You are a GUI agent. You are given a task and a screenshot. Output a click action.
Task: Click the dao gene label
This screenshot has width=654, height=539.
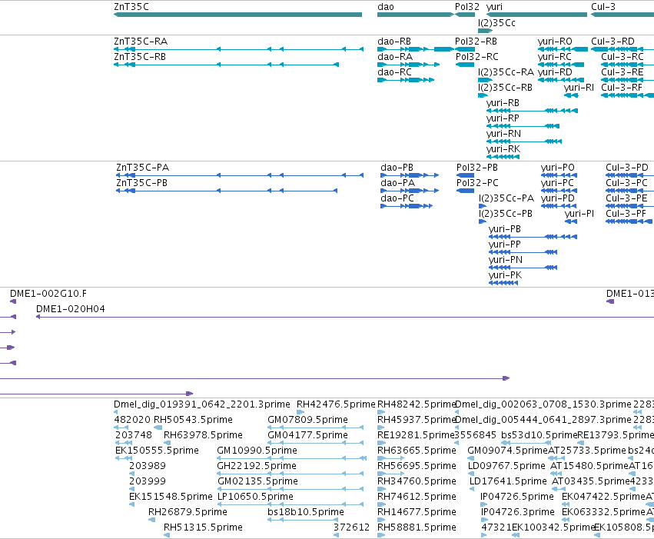pyautogui.click(x=385, y=7)
